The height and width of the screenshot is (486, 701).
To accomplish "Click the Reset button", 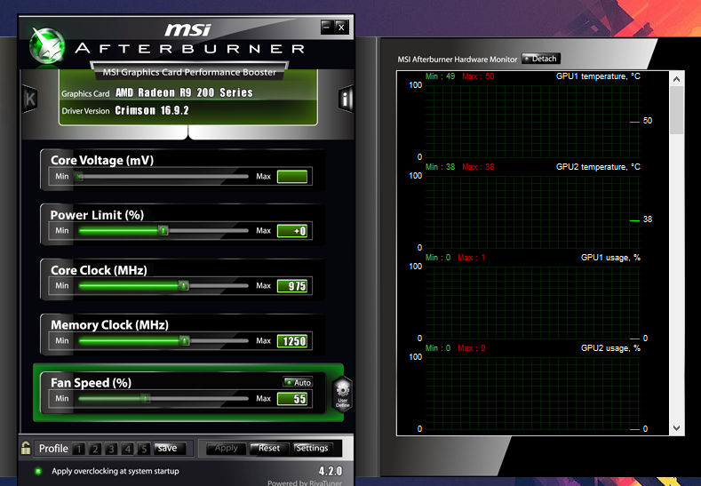I will [x=269, y=448].
